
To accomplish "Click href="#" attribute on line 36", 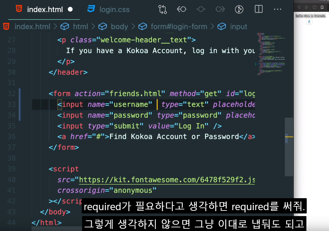I will (x=87, y=137).
